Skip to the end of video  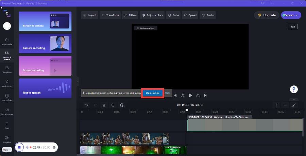(x=205, y=95)
